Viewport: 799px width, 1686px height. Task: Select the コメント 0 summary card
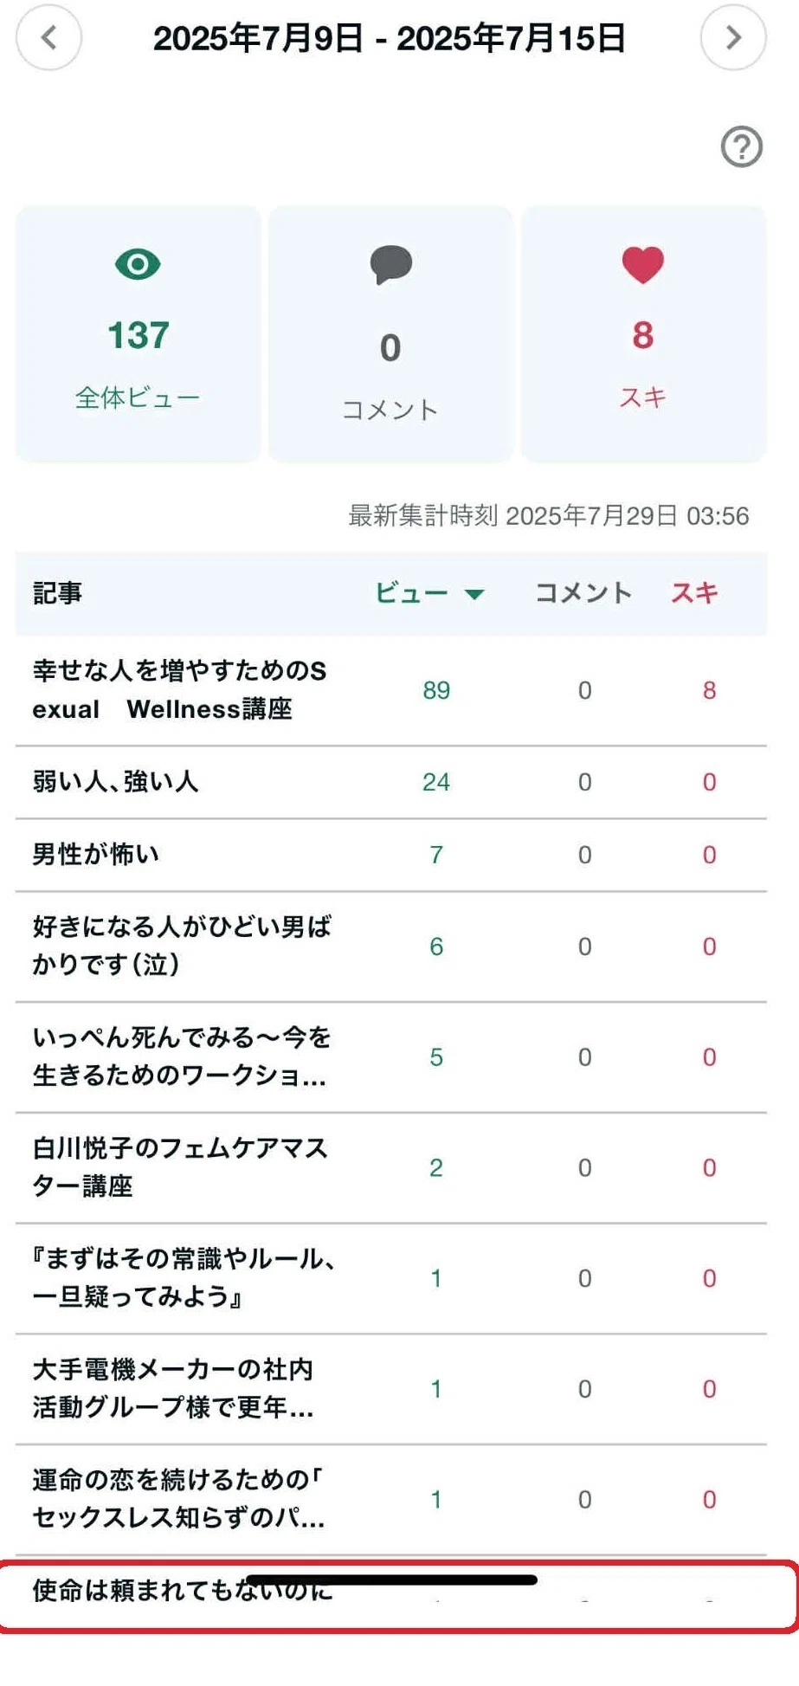pos(390,334)
